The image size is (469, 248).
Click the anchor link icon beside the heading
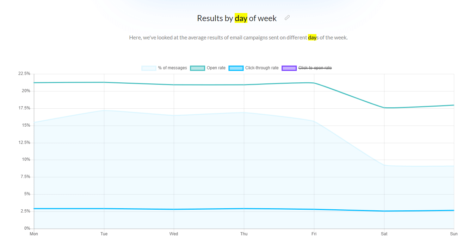[287, 18]
